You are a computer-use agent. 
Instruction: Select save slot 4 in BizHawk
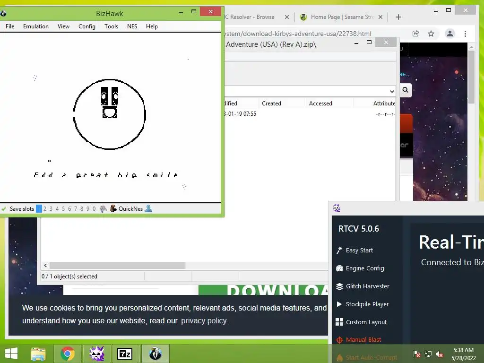click(x=57, y=209)
